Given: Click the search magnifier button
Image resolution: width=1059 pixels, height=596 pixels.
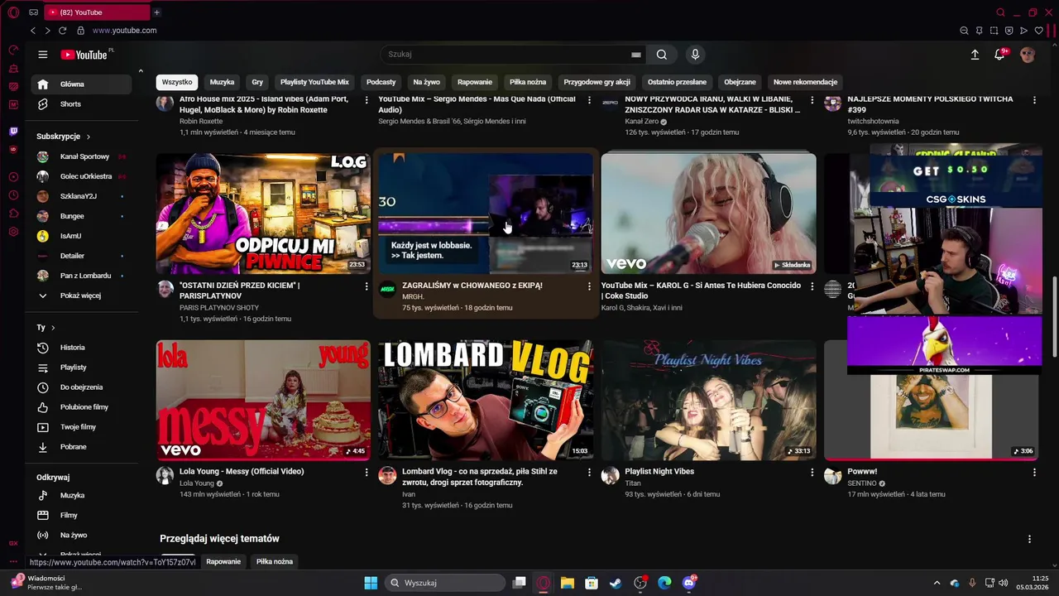Looking at the screenshot, I should point(662,55).
